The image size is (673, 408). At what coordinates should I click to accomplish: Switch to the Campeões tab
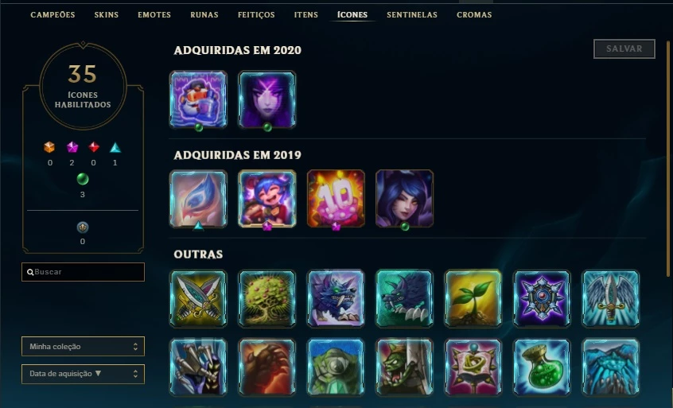53,14
